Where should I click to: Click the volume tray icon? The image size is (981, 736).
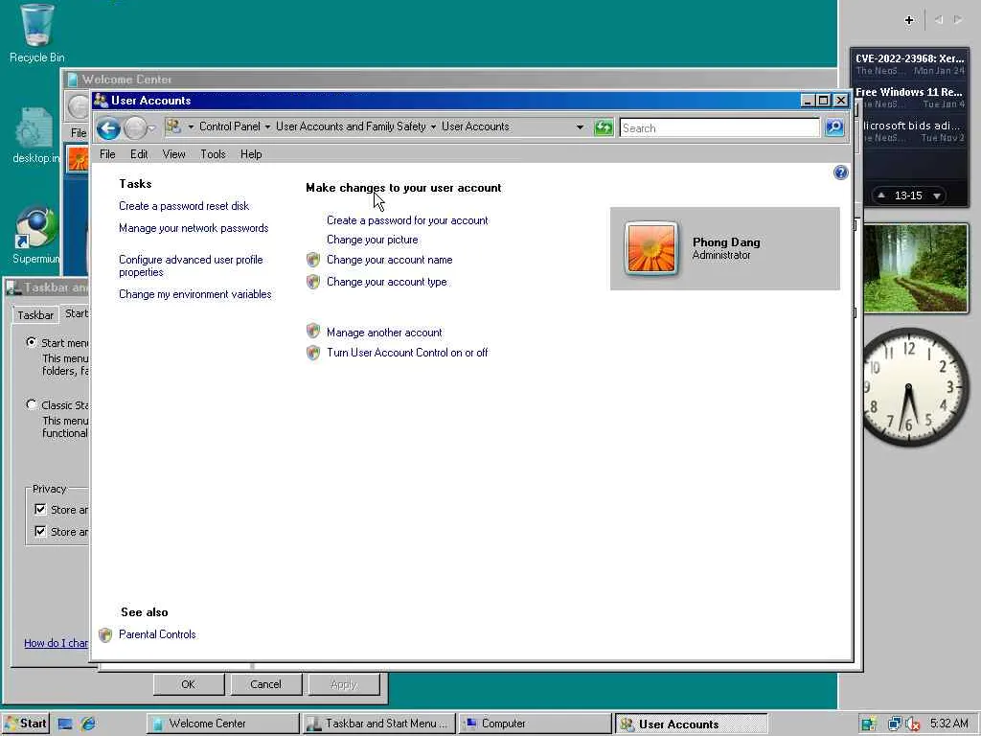[x=912, y=724]
